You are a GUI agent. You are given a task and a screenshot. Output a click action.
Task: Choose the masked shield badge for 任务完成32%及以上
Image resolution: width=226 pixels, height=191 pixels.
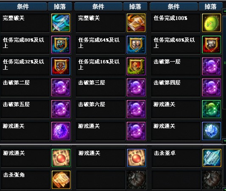point(61,66)
